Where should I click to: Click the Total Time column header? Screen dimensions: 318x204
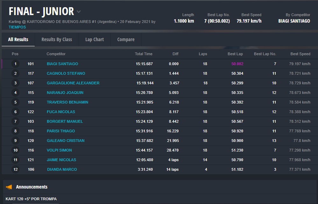144,54
